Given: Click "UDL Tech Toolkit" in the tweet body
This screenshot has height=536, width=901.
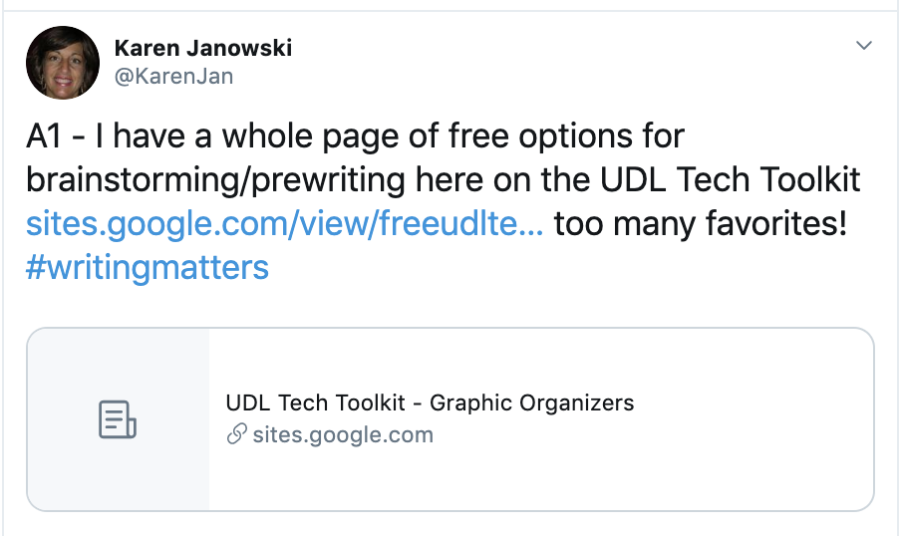Looking at the screenshot, I should tap(730, 179).
